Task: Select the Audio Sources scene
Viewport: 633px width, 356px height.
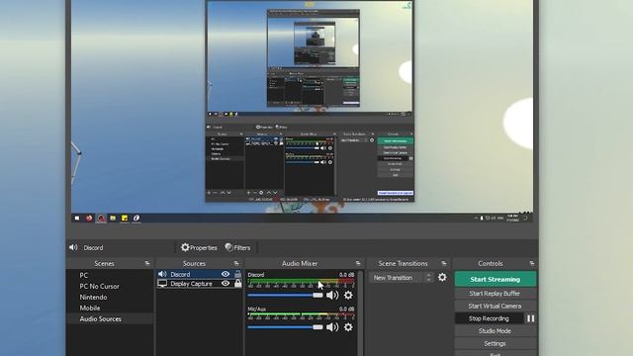Action: pyautogui.click(x=110, y=318)
